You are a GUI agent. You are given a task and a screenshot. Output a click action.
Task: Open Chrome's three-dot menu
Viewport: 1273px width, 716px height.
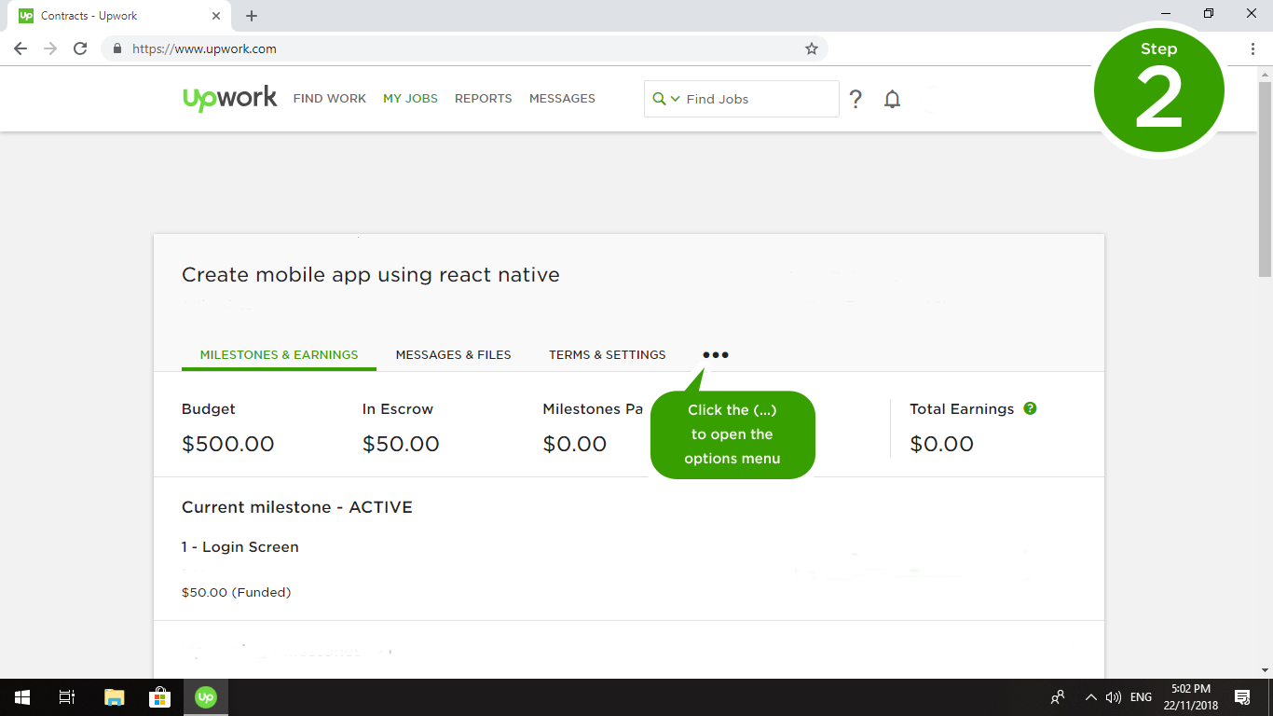click(1252, 48)
